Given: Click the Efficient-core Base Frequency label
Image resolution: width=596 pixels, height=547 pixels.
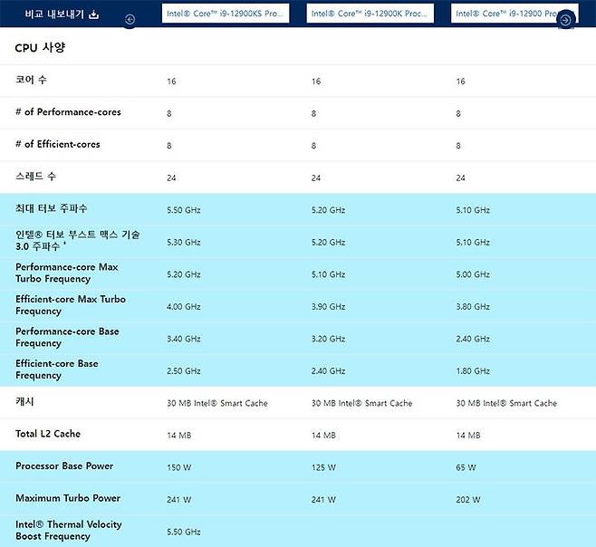Looking at the screenshot, I should (57, 369).
